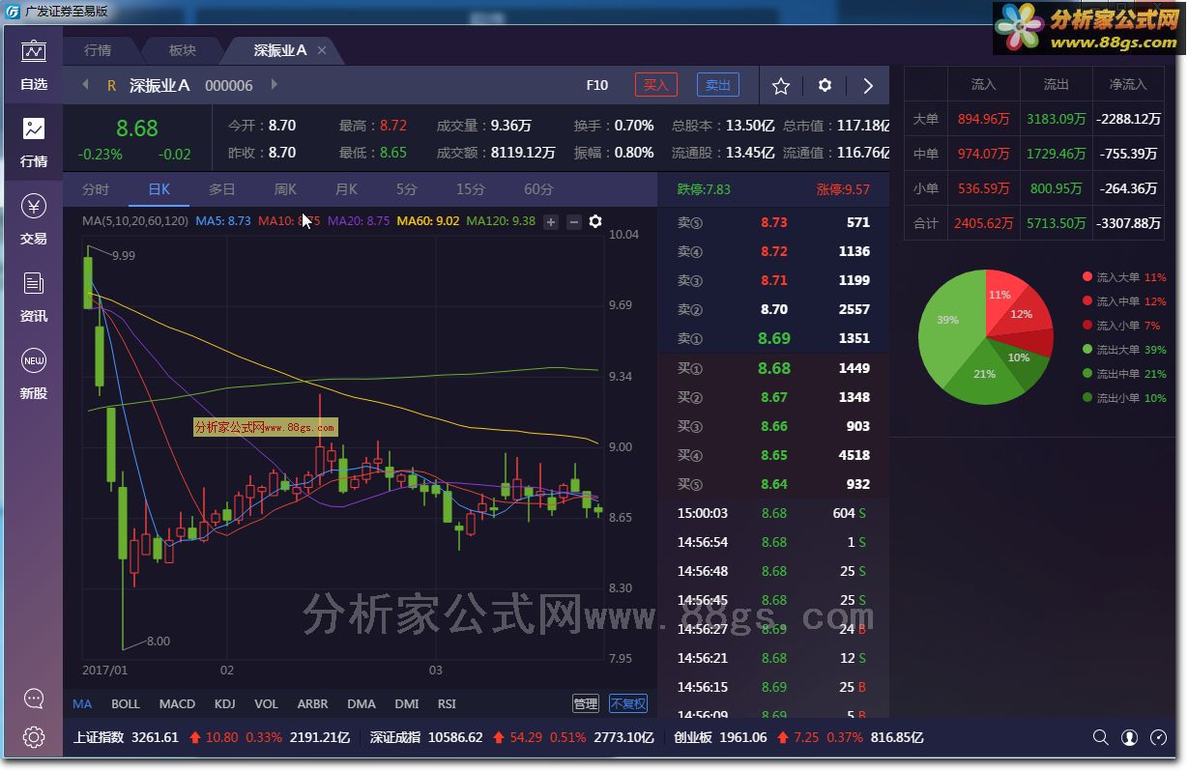
Task: Open MA indicator settings gear
Action: coord(595,221)
